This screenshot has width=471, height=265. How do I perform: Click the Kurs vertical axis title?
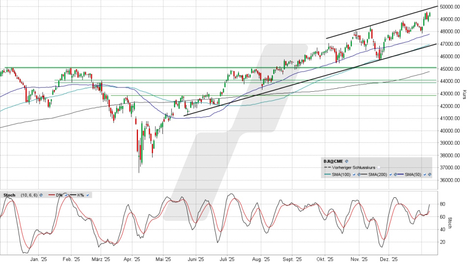(x=464, y=94)
